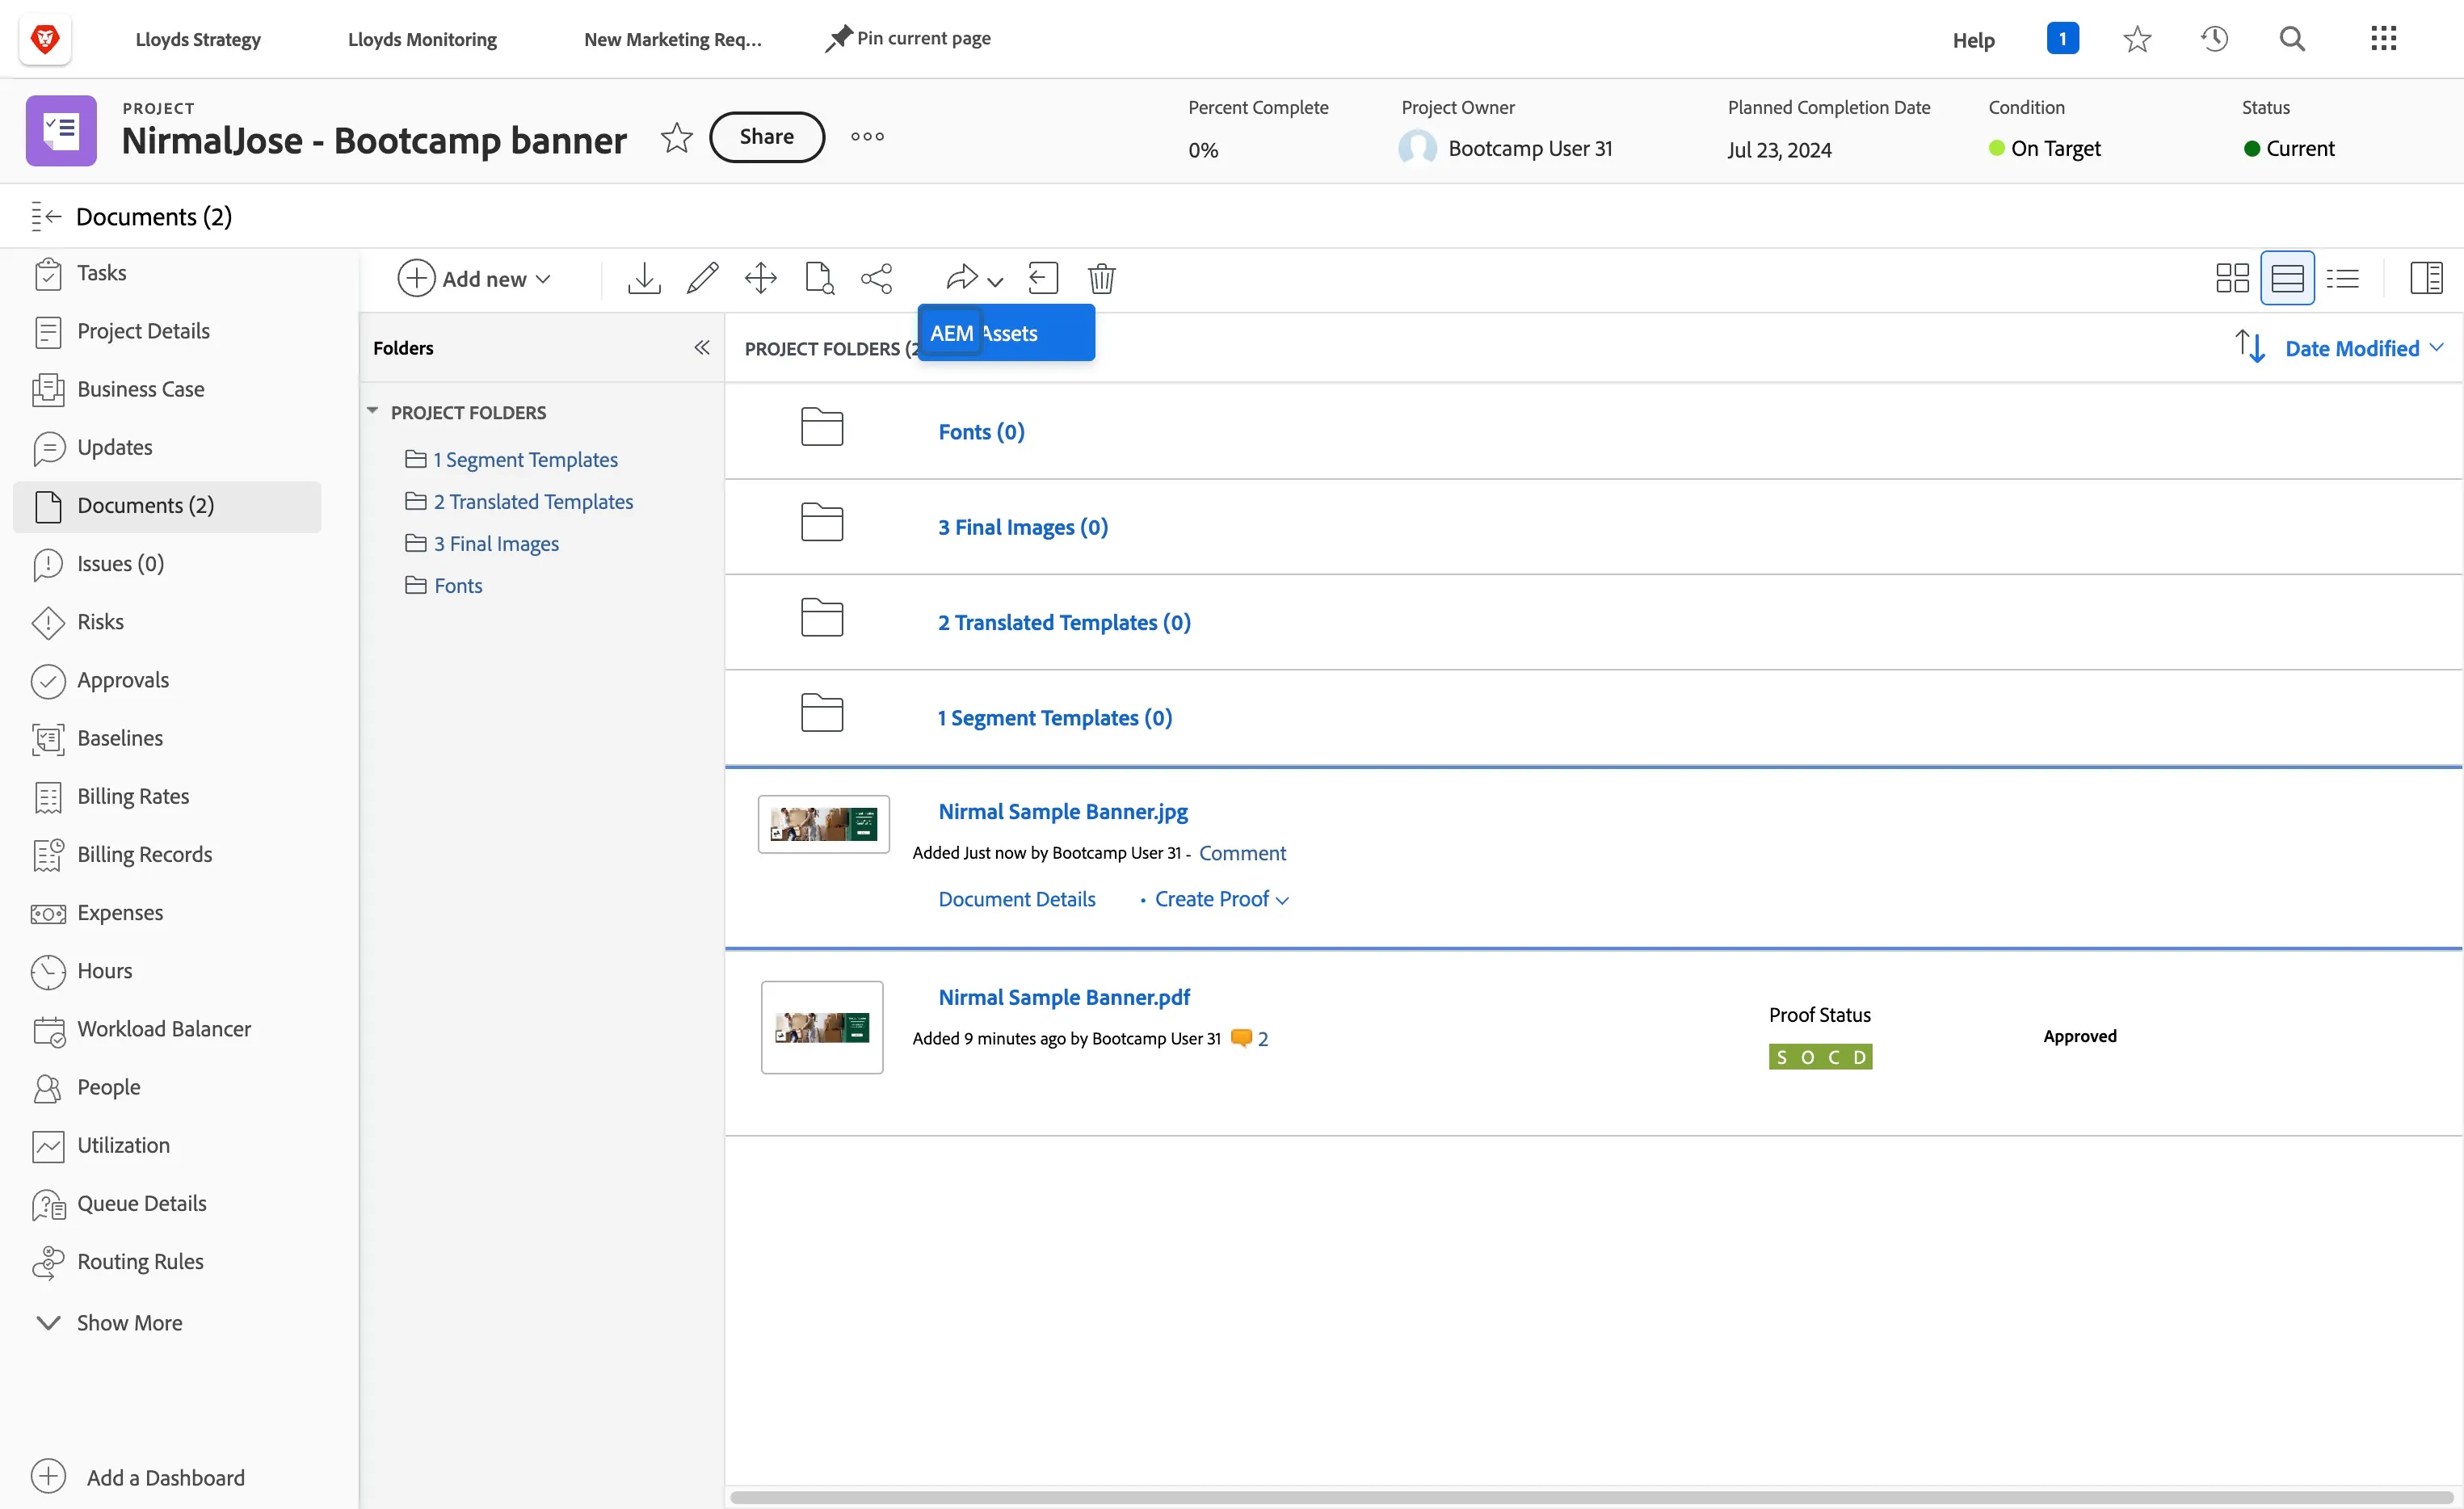Switch to thumbnail grid view
Viewport: 2464px width, 1509px height.
click(x=2232, y=278)
